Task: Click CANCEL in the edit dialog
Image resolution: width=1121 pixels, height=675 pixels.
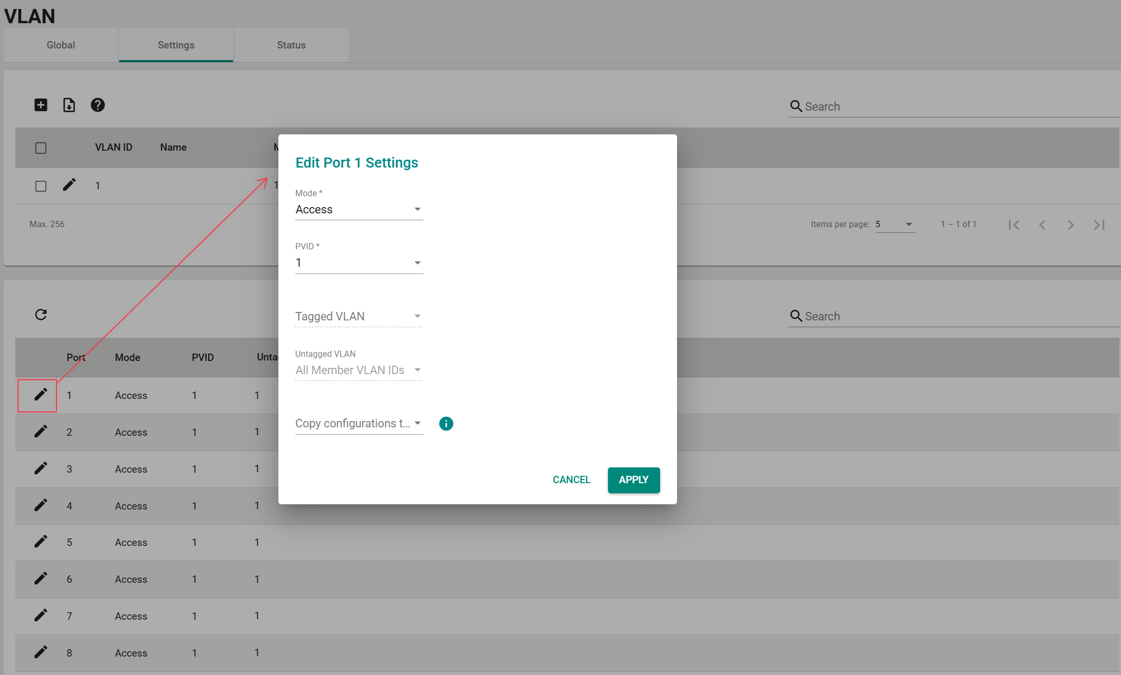Action: pos(571,480)
